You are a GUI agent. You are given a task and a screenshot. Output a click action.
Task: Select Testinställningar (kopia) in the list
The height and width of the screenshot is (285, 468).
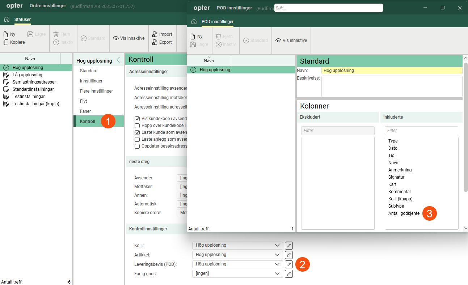tap(36, 104)
